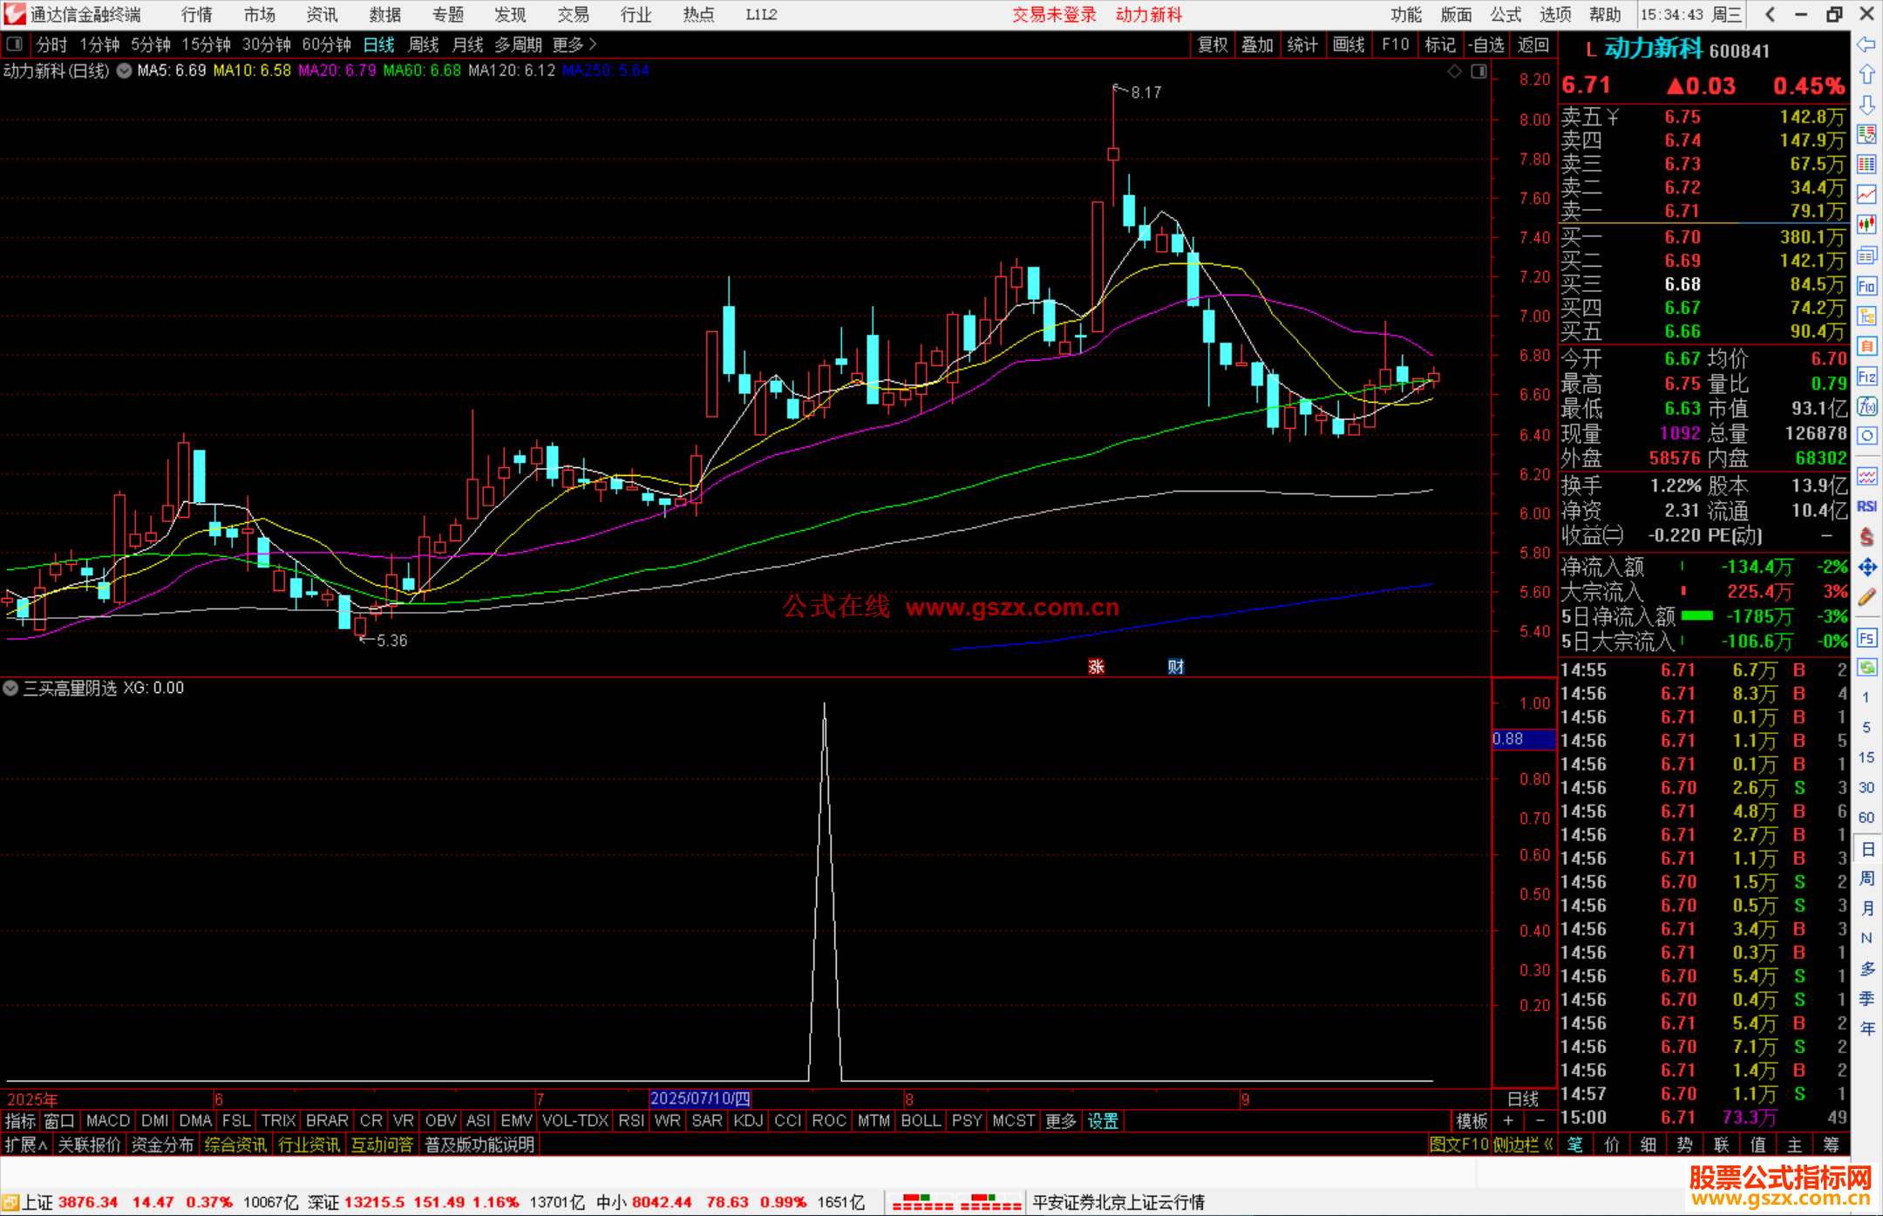Screen dimensions: 1883x1216
Task: Click the green refresh sidebar icon
Action: click(1866, 668)
